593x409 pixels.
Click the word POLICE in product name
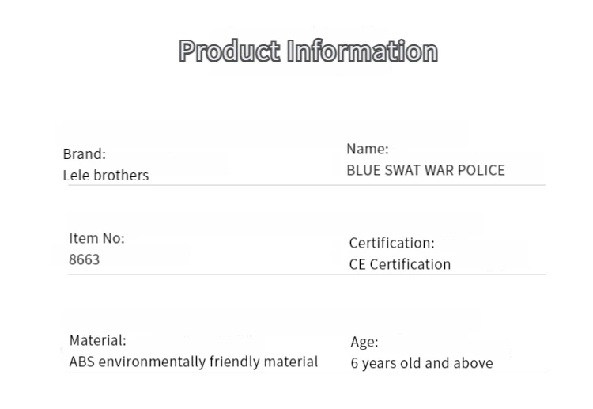coord(481,170)
